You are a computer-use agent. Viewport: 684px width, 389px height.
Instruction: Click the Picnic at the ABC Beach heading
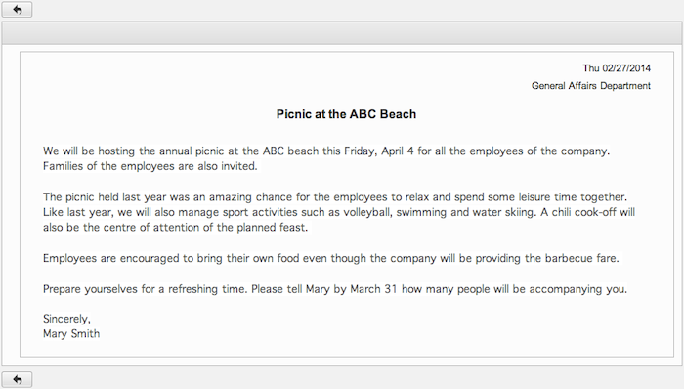click(346, 114)
